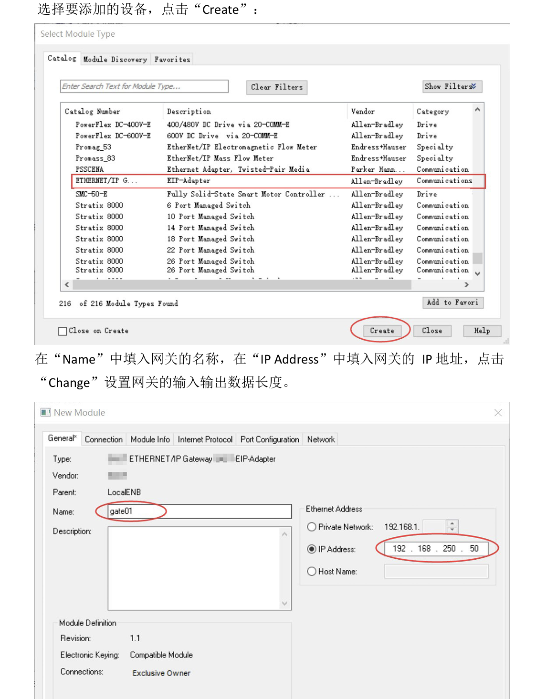This screenshot has width=536, height=699.
Task: Switch to the Favorites tab
Action: pyautogui.click(x=171, y=59)
